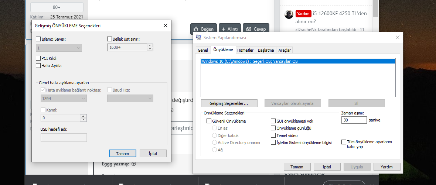436x185 pixels.
Task: Enable the Baud Hızı checkbox
Action: pos(109,90)
